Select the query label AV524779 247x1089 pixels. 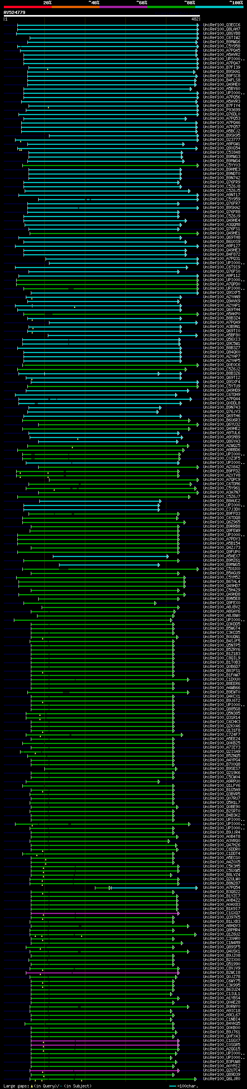tap(14, 12)
